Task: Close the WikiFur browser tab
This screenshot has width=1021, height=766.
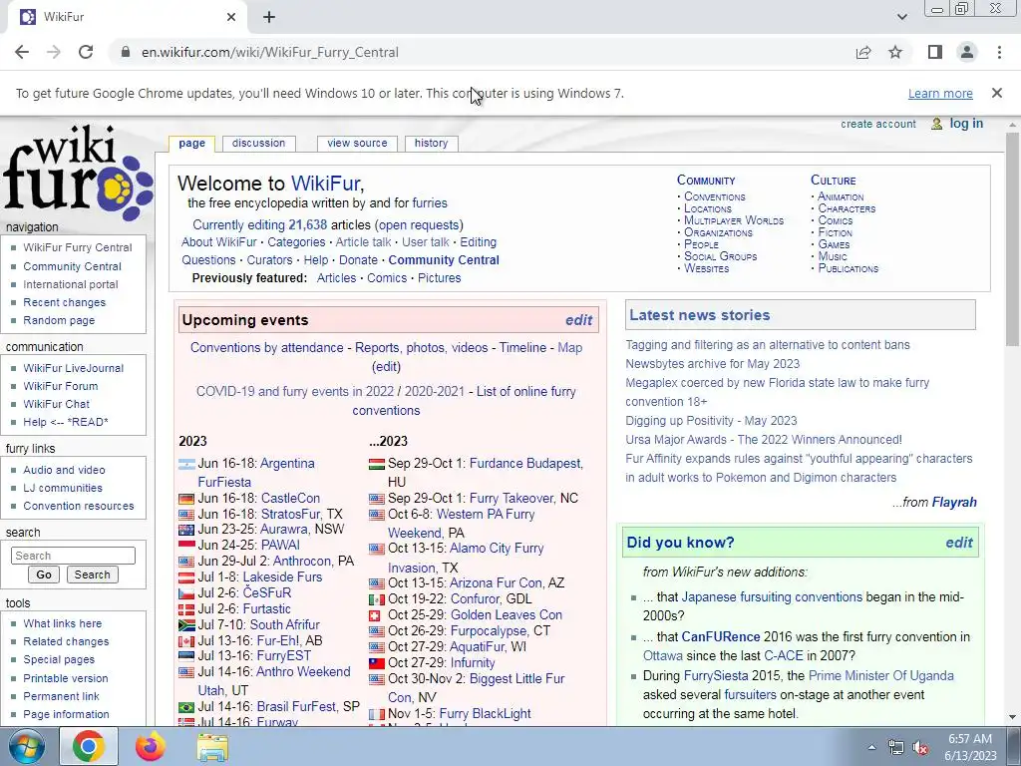Action: click(x=231, y=17)
